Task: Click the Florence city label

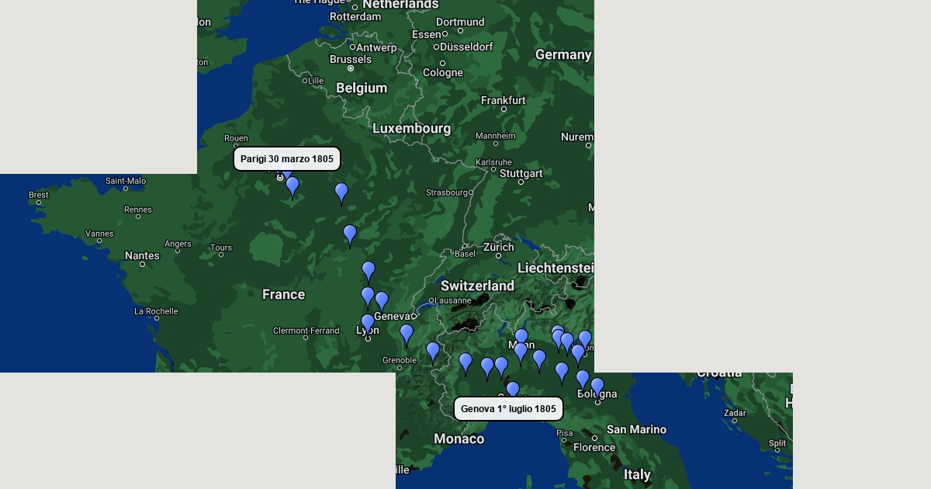Action: 594,447
